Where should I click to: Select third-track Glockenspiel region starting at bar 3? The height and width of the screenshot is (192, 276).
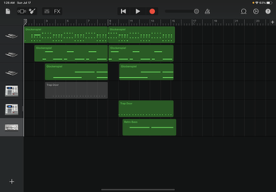[x=76, y=72]
